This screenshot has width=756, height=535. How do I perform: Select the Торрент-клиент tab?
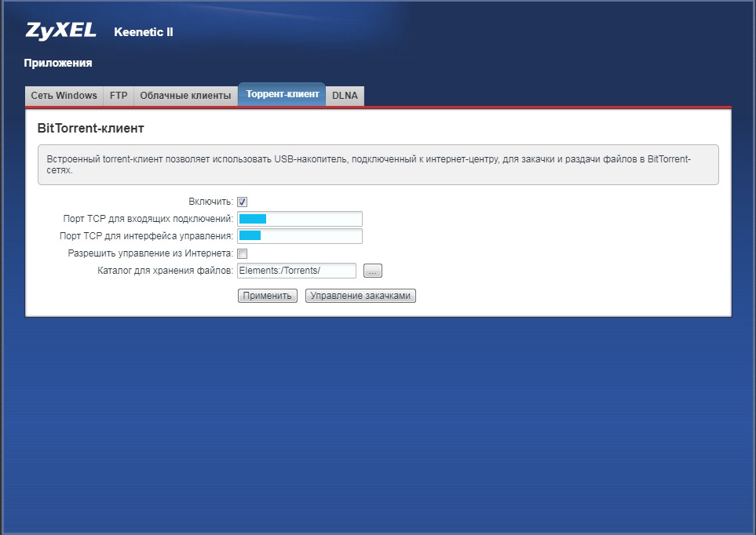(x=282, y=94)
